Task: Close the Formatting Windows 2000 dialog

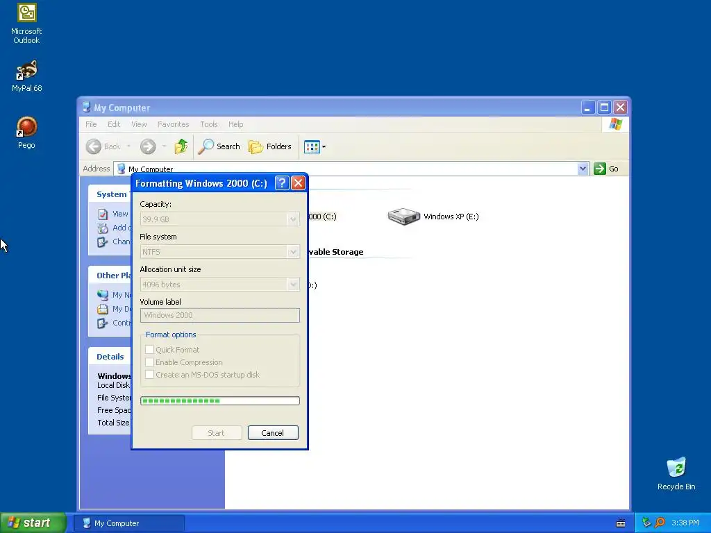Action: [298, 183]
